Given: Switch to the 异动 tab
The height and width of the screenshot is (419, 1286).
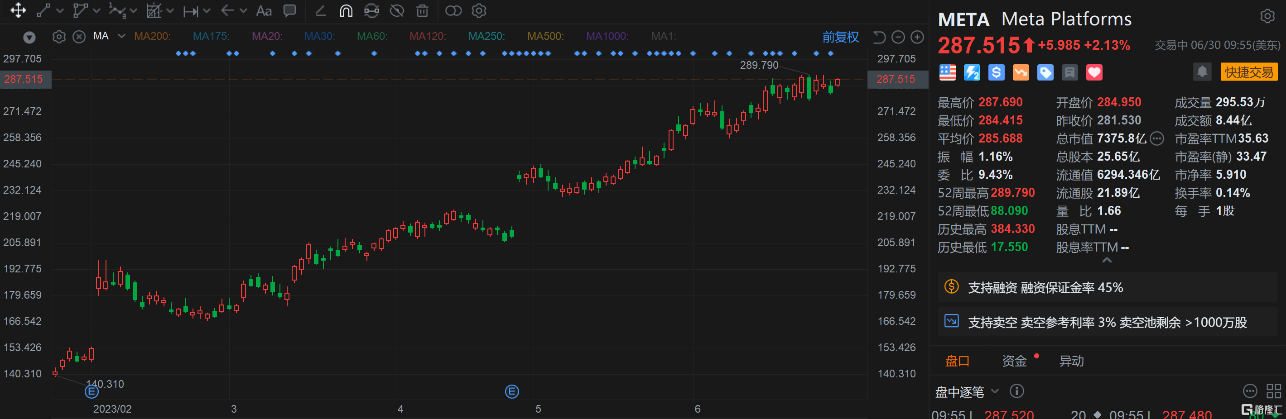Looking at the screenshot, I should 1072,360.
